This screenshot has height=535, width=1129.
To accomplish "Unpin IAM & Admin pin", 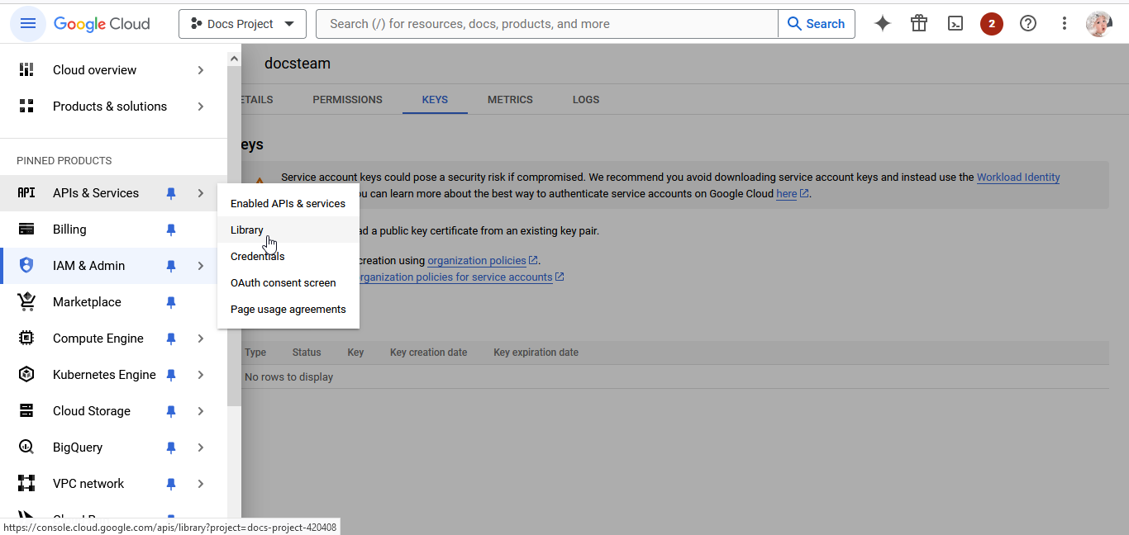I will click(171, 266).
